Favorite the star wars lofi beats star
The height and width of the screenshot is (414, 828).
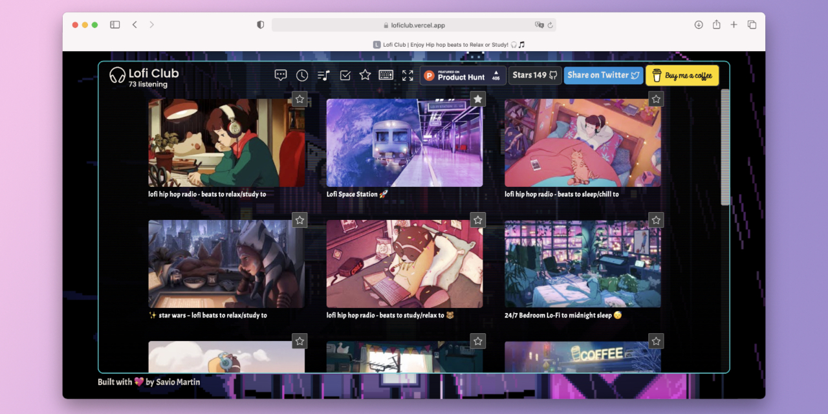pyautogui.click(x=300, y=220)
